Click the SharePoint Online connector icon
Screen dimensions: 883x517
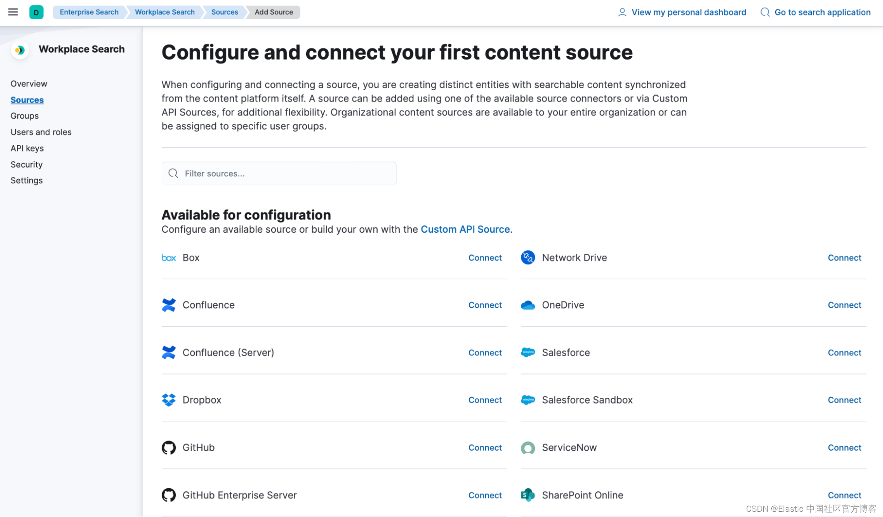528,494
